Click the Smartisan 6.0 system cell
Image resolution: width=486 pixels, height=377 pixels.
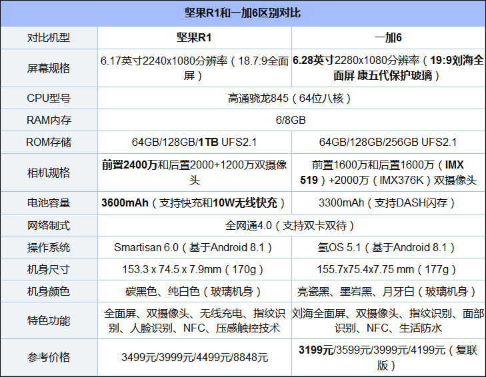coord(195,247)
